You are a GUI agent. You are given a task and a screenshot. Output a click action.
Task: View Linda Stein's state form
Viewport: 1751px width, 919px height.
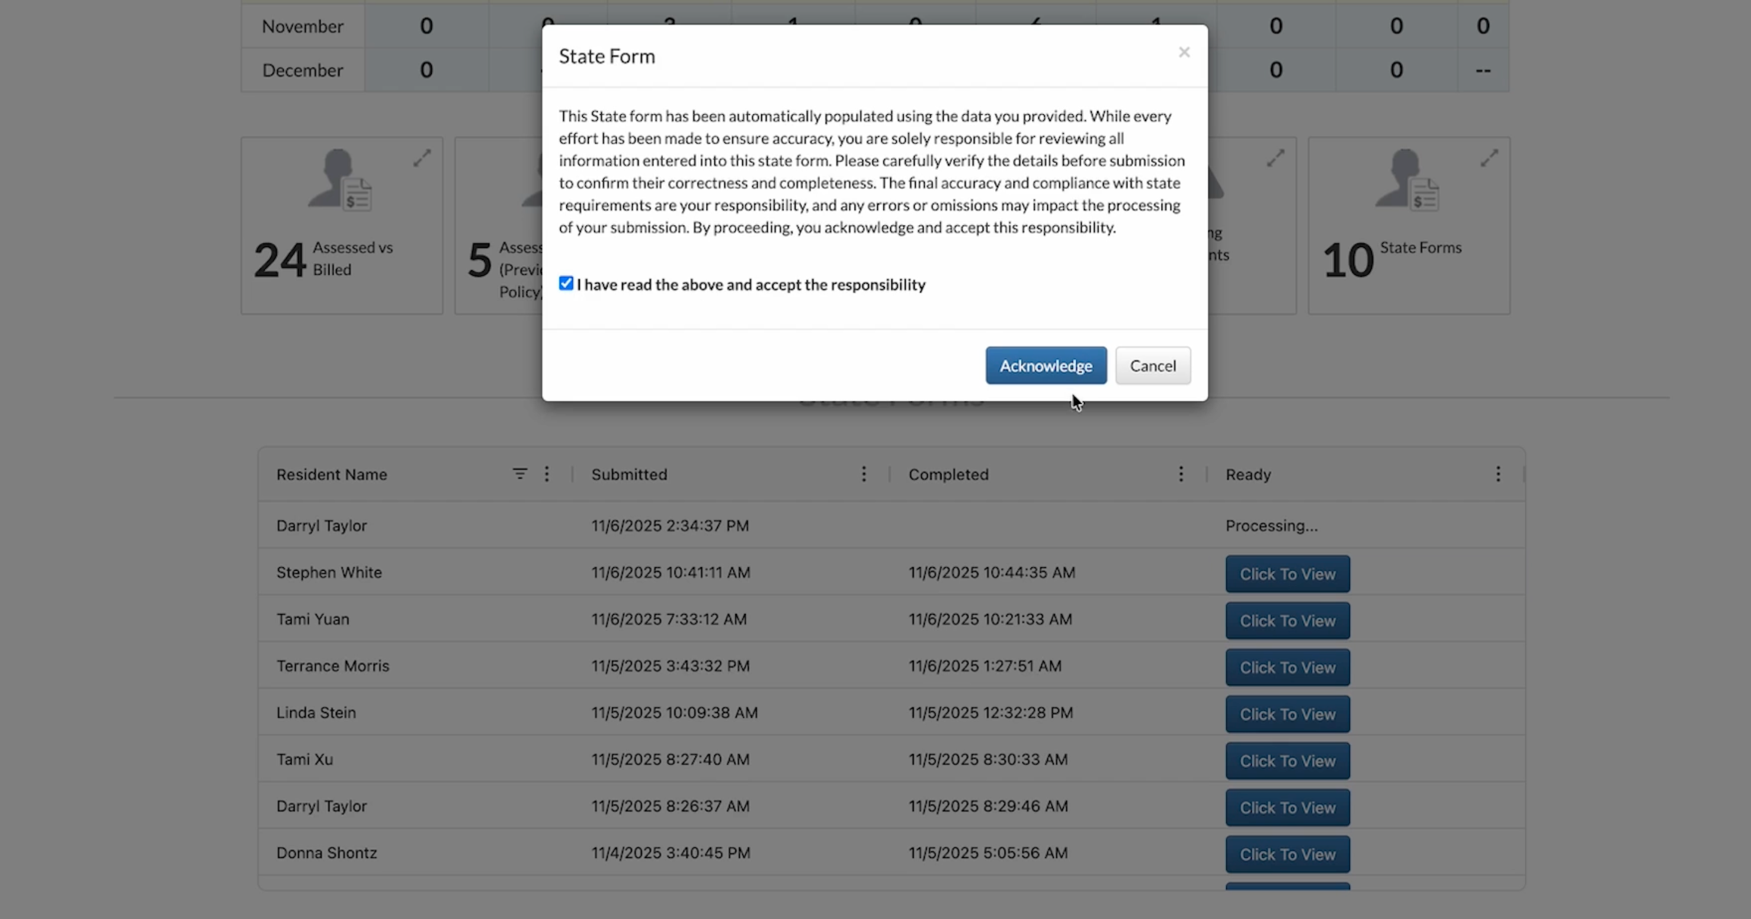pos(1287,714)
